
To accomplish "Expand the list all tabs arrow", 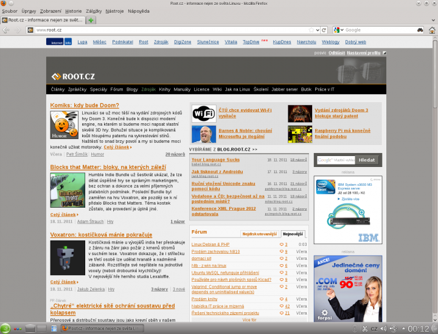I will coord(433,20).
